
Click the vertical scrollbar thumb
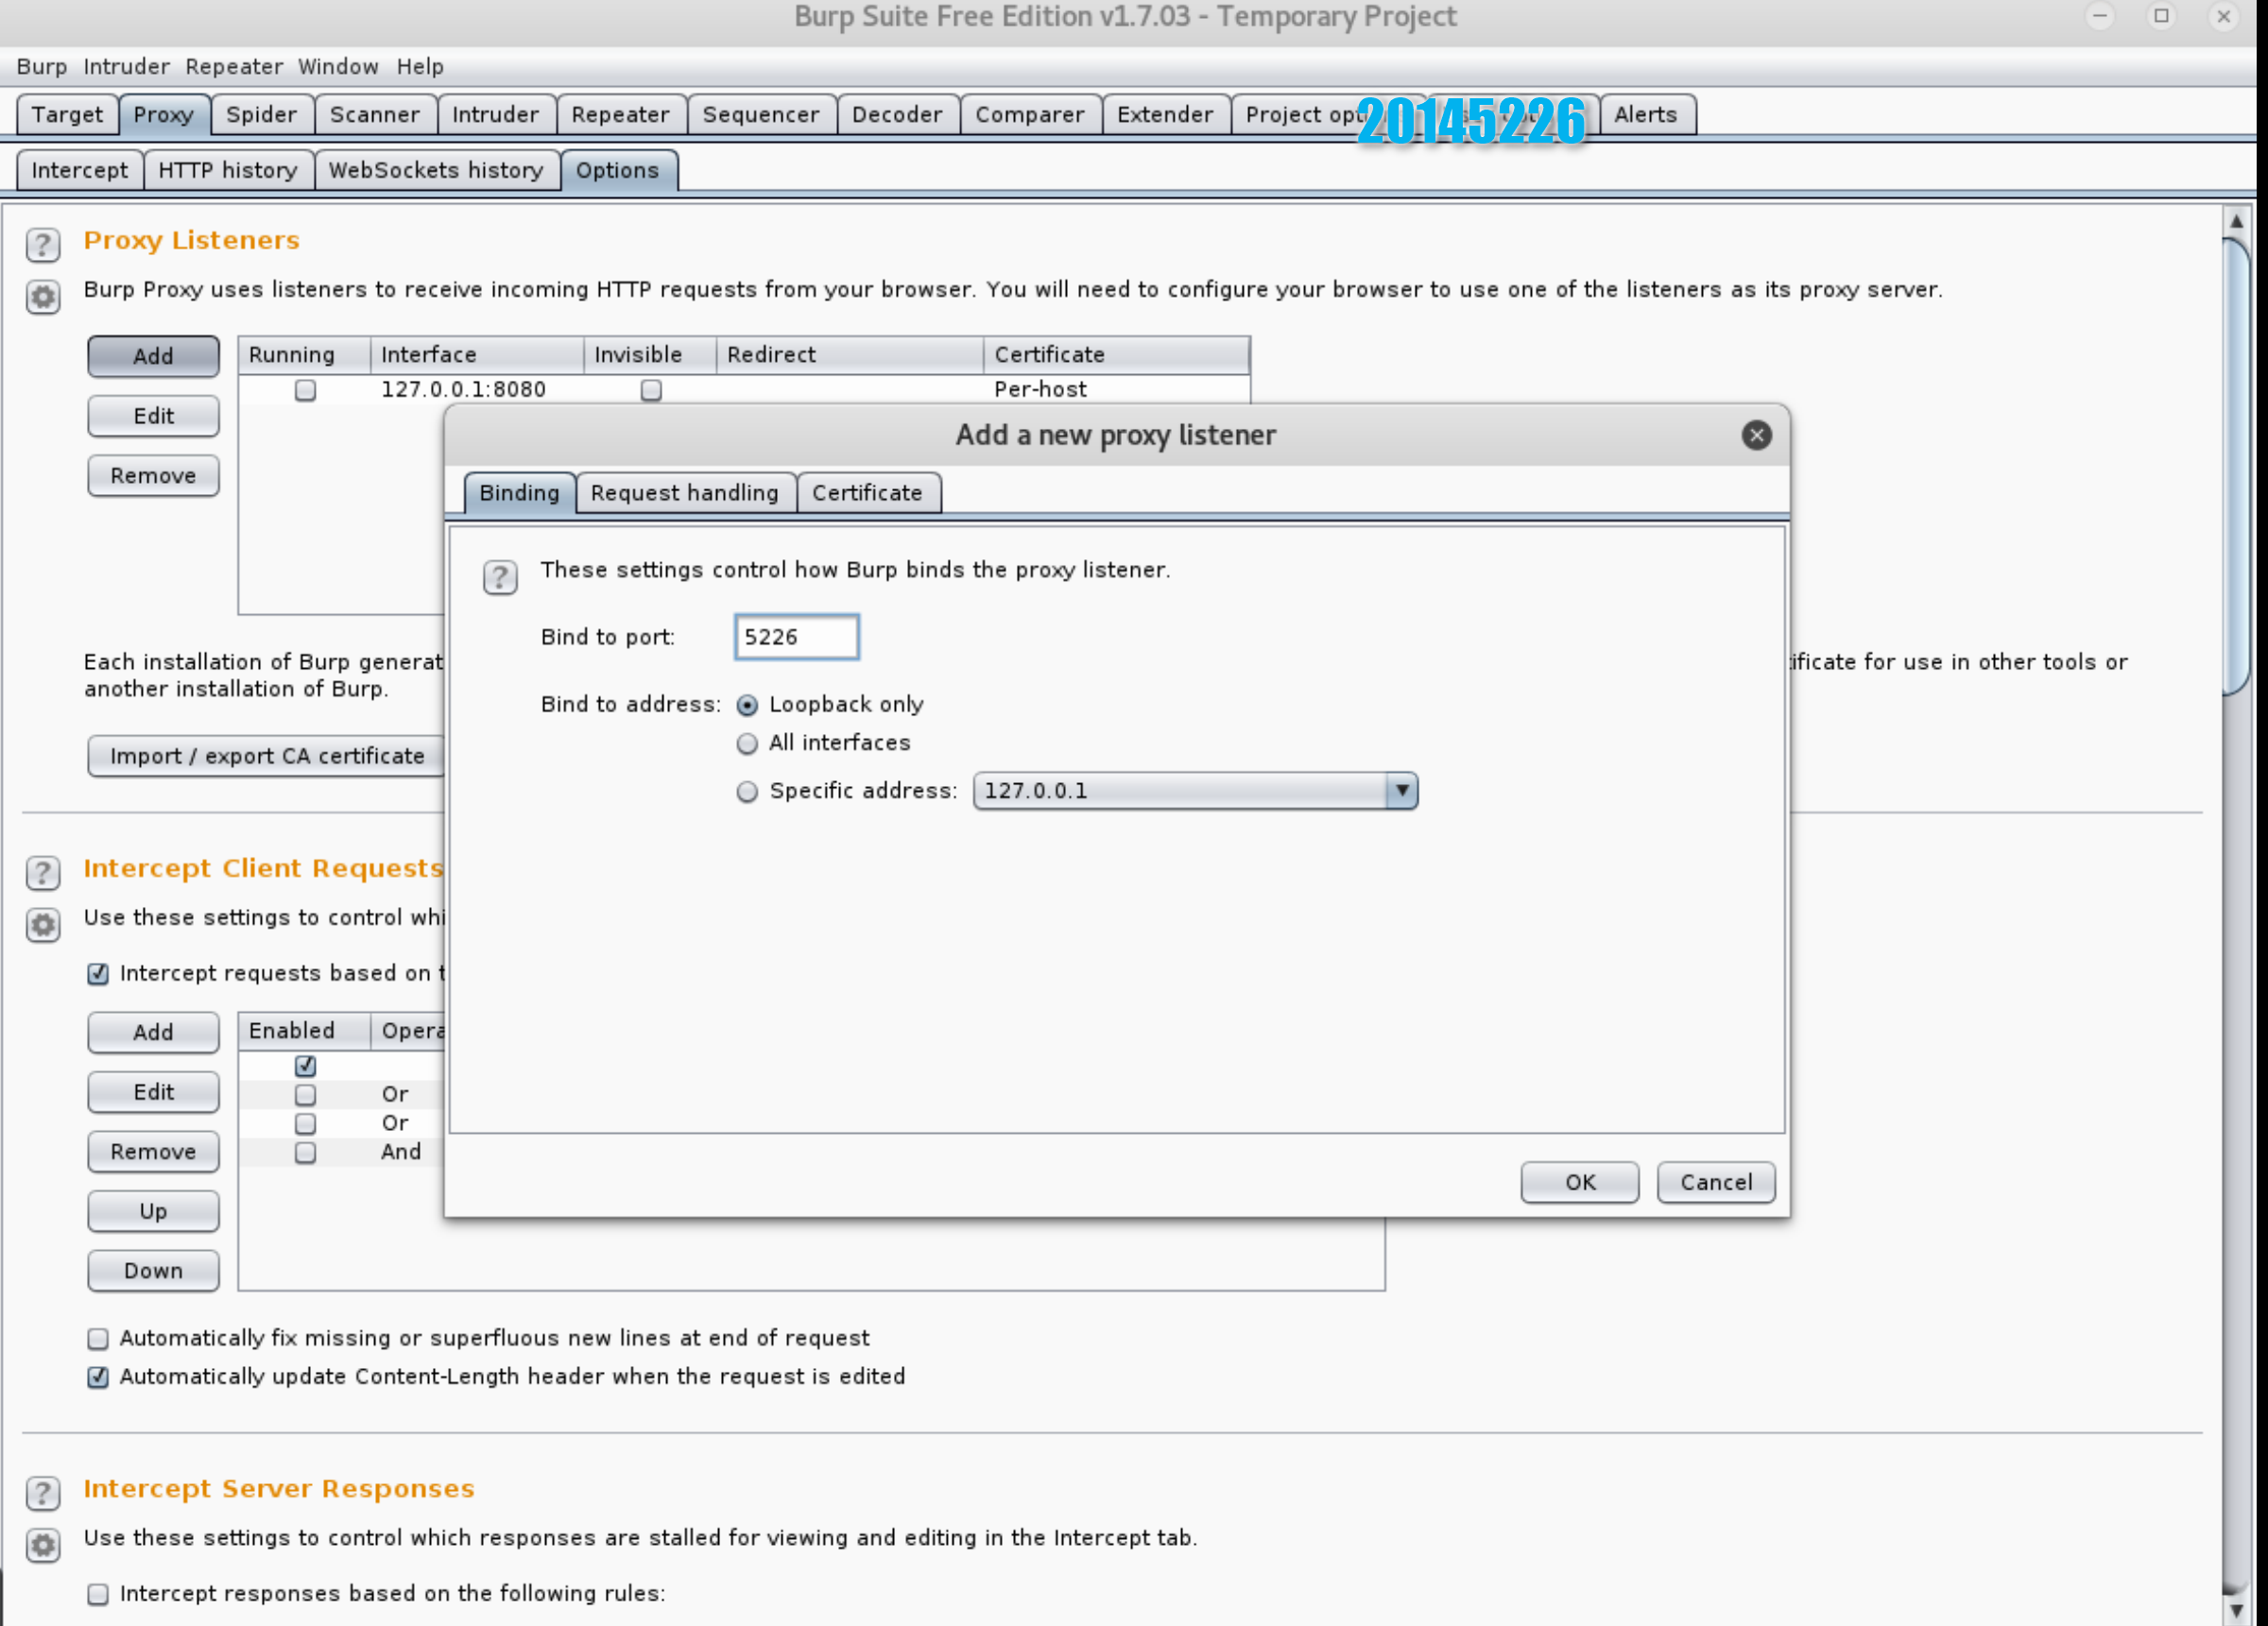pos(2237,465)
